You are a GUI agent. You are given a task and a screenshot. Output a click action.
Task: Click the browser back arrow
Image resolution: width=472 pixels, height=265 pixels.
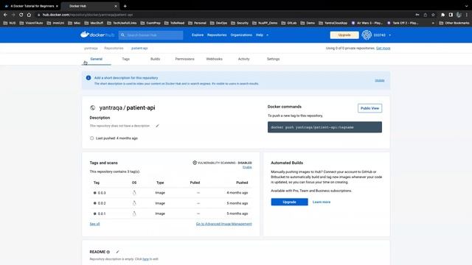pos(5,15)
